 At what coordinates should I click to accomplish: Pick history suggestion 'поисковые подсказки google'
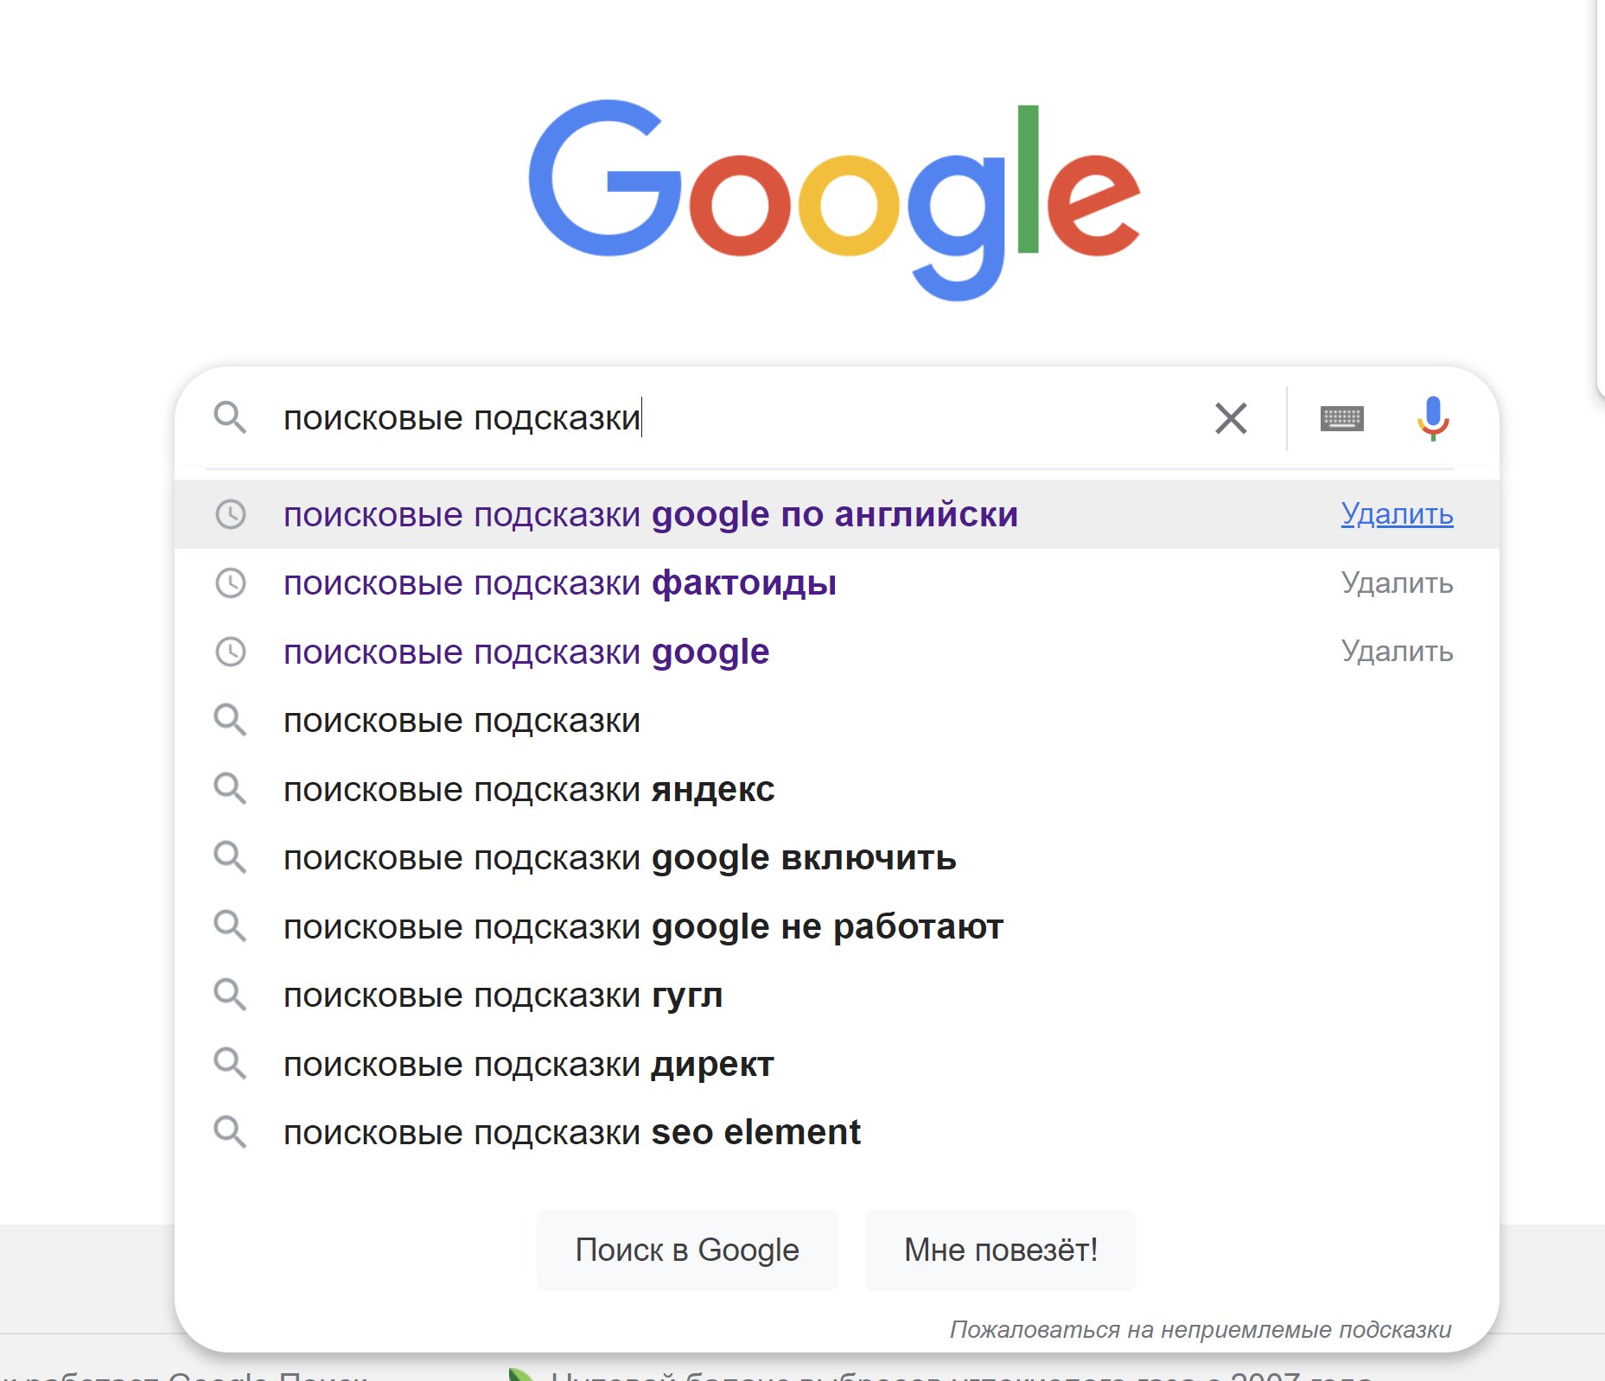point(526,652)
